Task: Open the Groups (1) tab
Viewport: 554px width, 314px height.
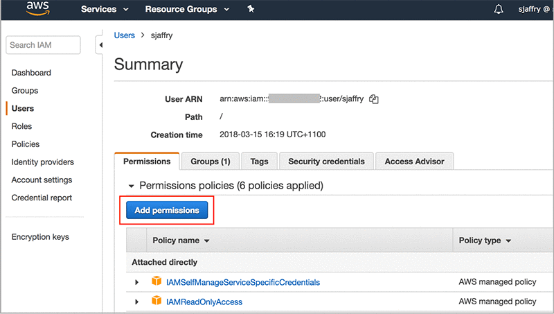Action: pos(210,162)
